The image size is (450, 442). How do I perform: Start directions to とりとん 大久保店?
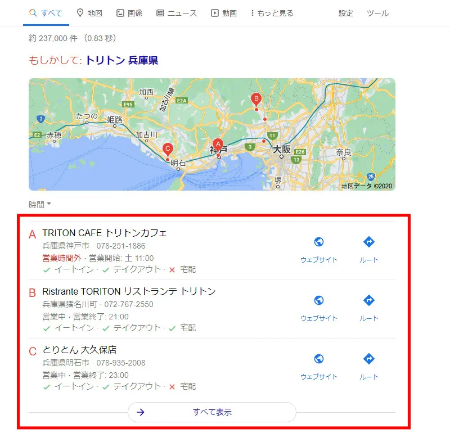coord(368,358)
